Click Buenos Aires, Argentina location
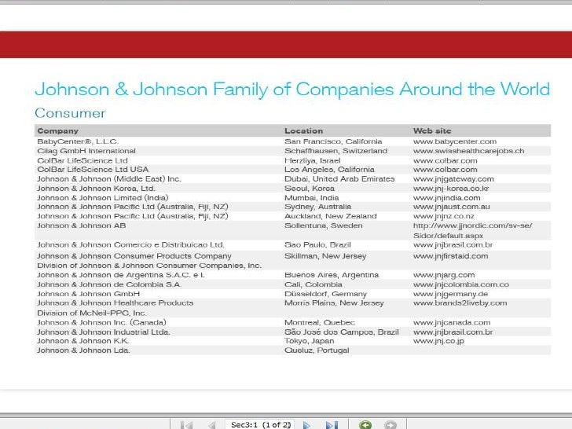The width and height of the screenshot is (572, 429). 332,275
